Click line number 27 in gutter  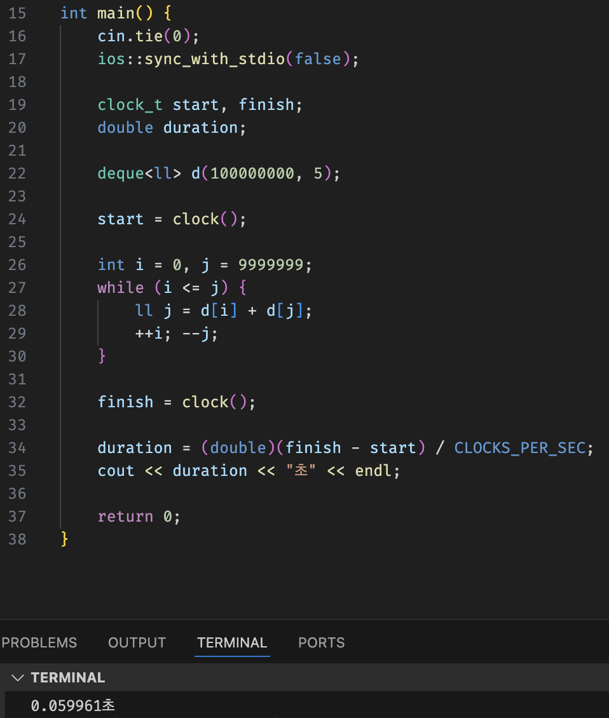[x=17, y=288]
